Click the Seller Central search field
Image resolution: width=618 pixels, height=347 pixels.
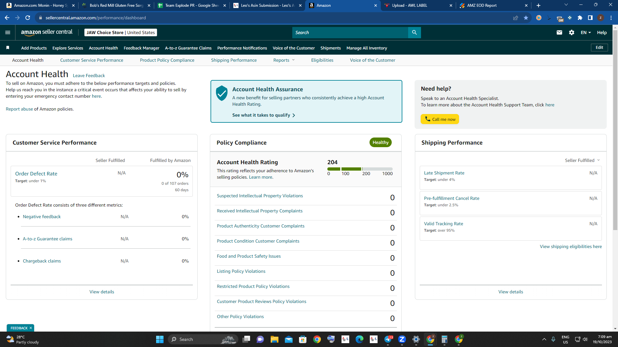click(x=350, y=32)
